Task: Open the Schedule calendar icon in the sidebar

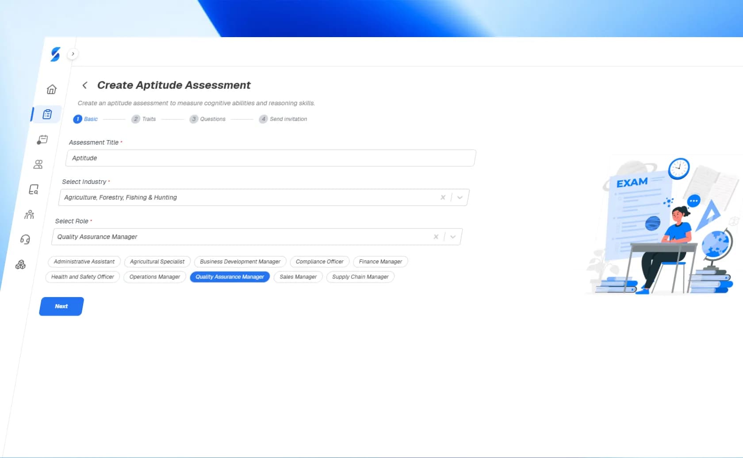Action: click(42, 140)
